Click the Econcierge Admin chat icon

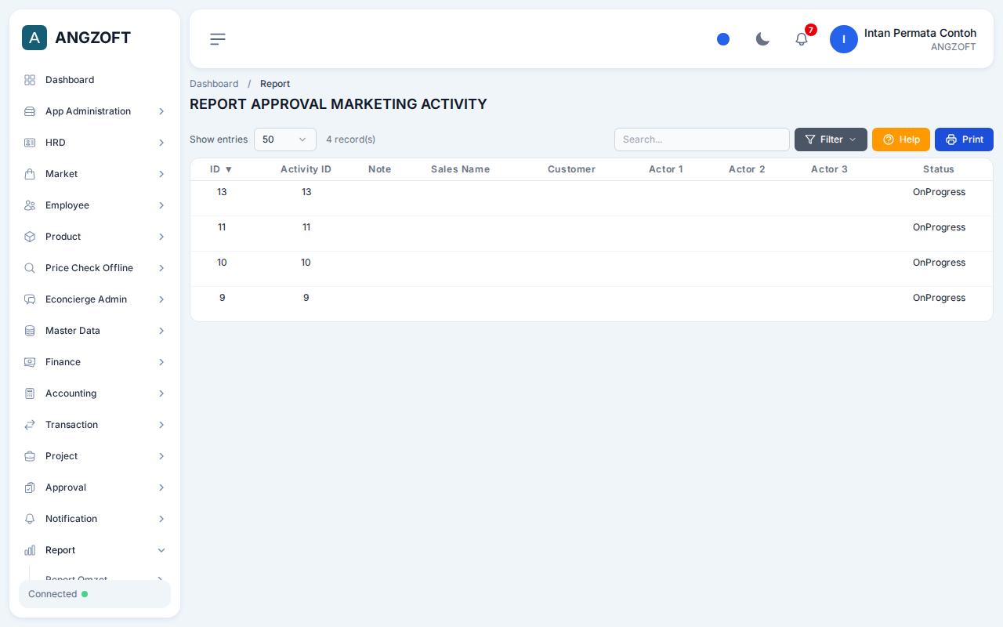click(x=30, y=299)
